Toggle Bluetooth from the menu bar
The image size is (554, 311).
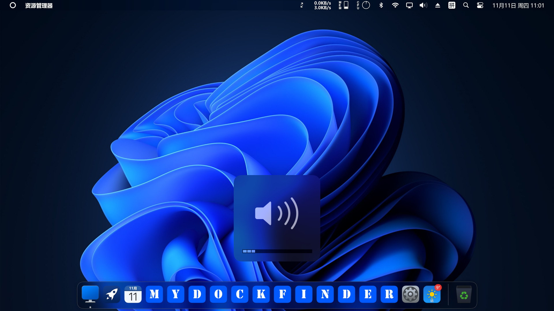(x=381, y=5)
